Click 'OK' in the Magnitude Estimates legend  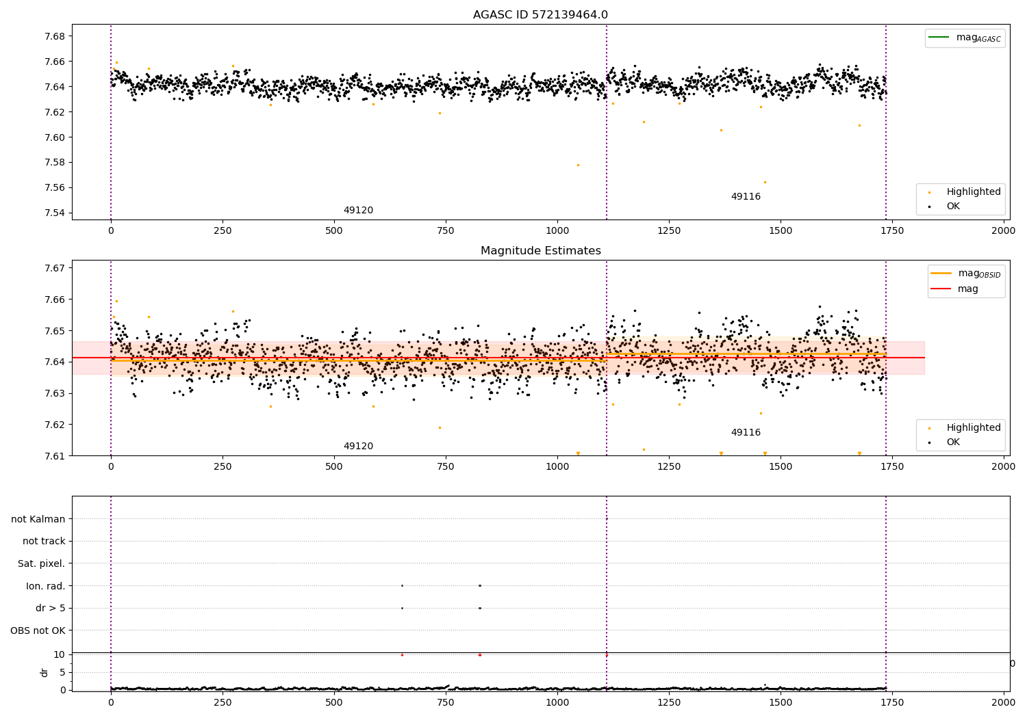coord(953,442)
